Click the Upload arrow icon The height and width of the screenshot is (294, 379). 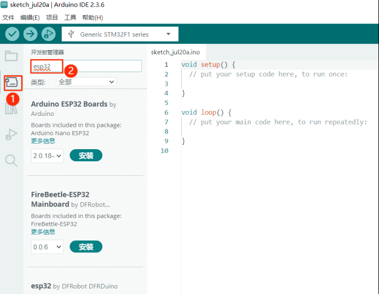click(30, 34)
